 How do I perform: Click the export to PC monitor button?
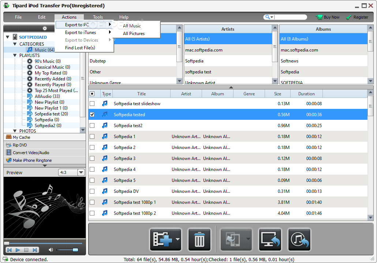coord(270,239)
